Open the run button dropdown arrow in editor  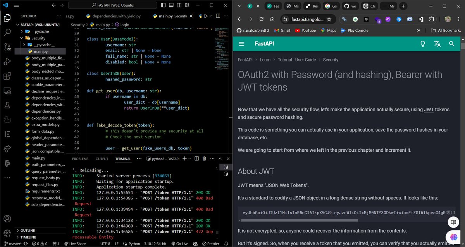211,16
